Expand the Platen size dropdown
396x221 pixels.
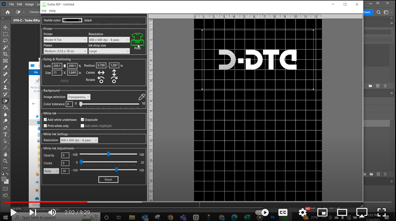[65, 51]
